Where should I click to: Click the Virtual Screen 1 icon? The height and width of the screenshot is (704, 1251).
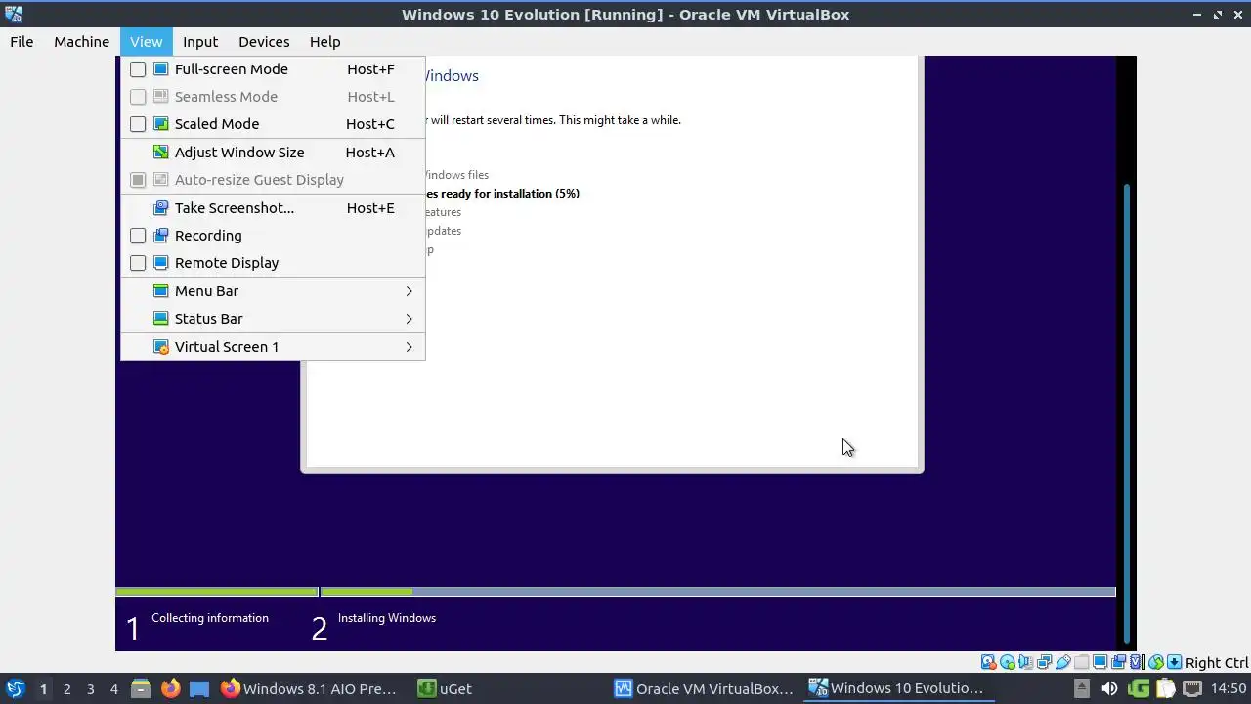161,347
